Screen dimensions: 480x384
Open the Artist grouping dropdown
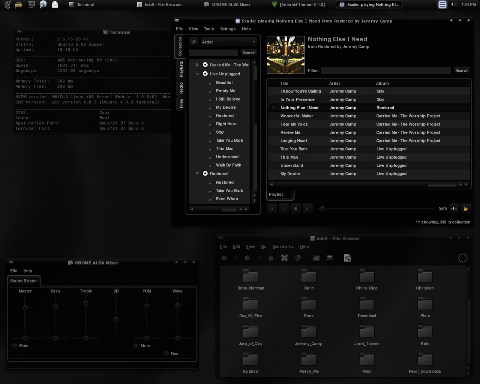[x=229, y=42]
